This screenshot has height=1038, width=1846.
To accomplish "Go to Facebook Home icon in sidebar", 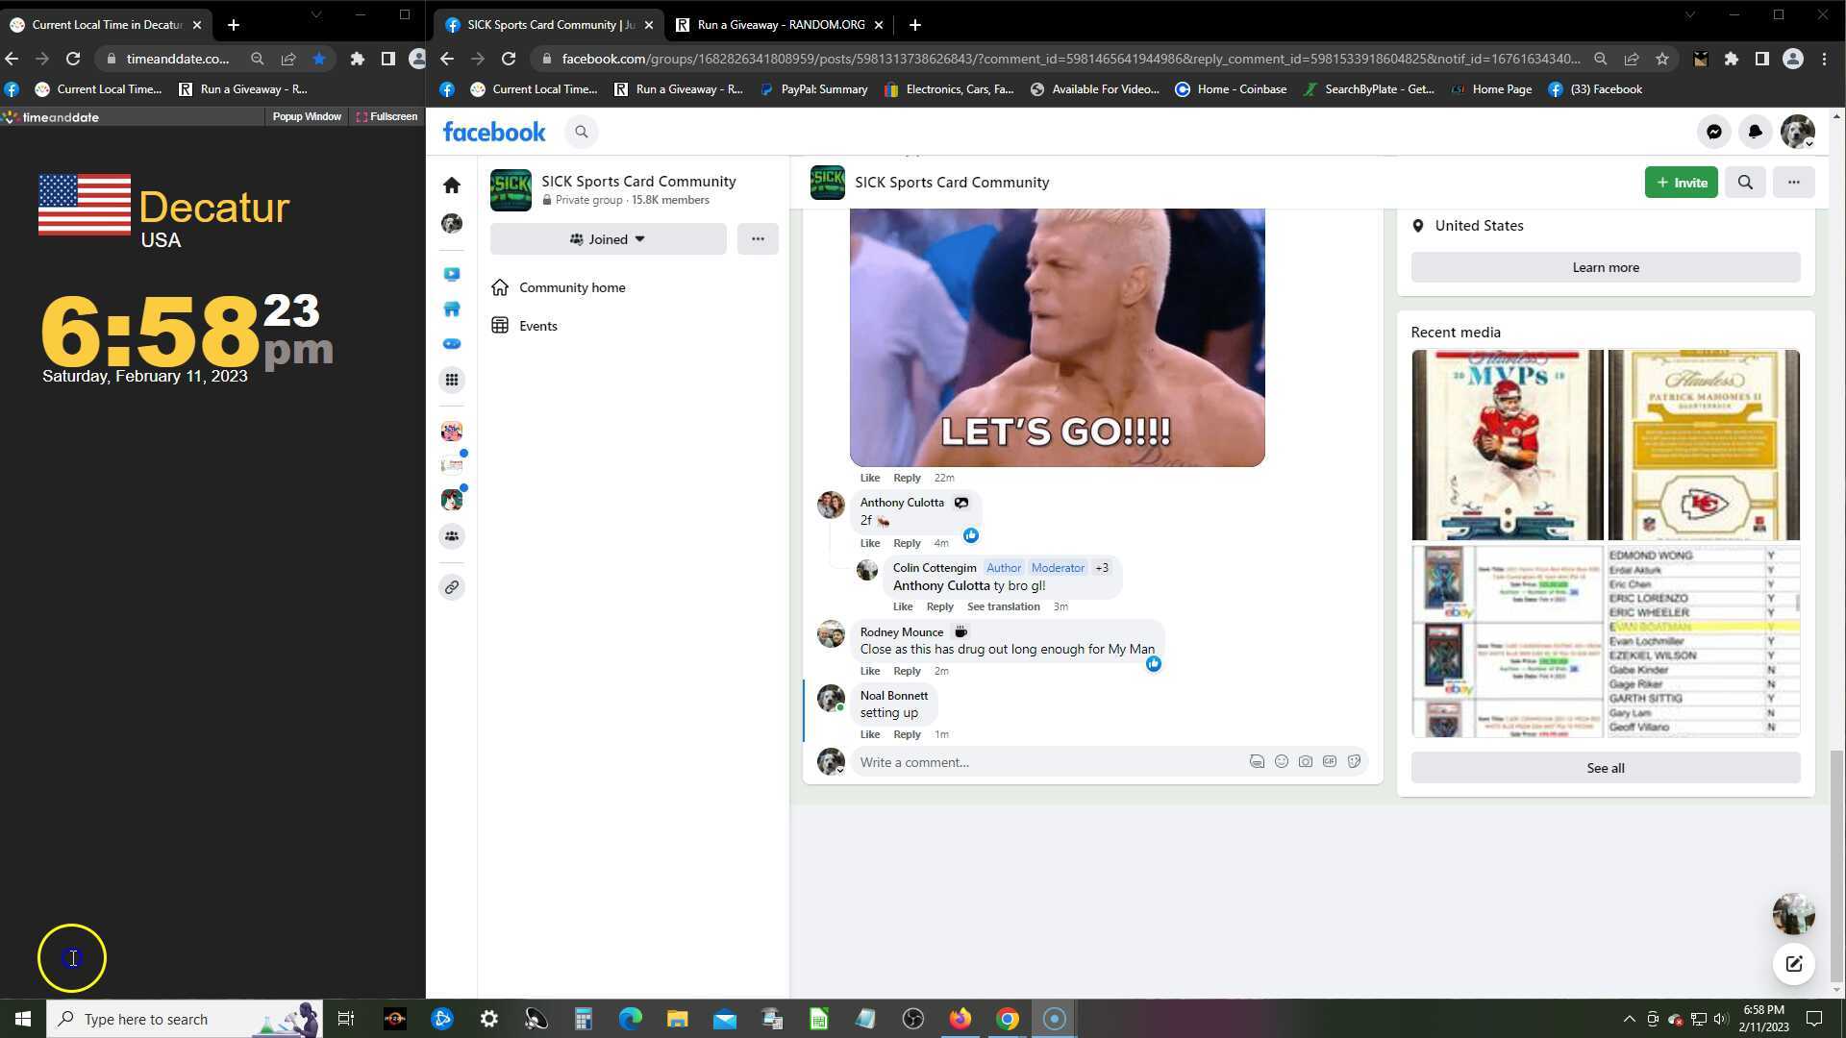I will (452, 185).
